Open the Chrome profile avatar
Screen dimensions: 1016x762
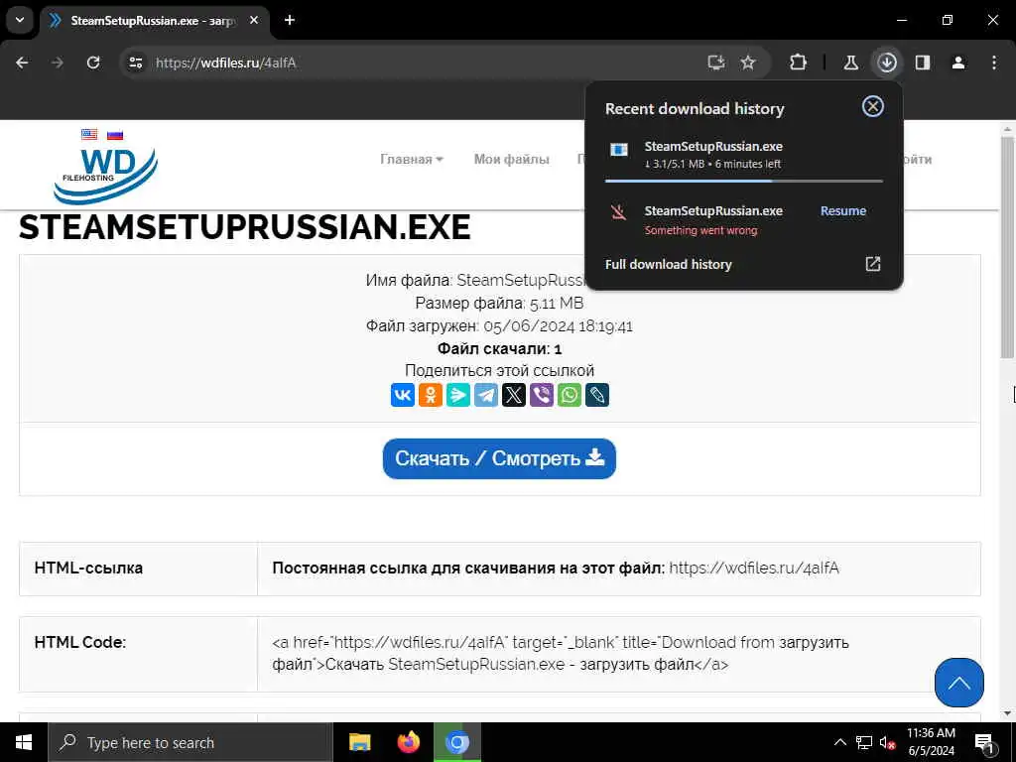[958, 63]
